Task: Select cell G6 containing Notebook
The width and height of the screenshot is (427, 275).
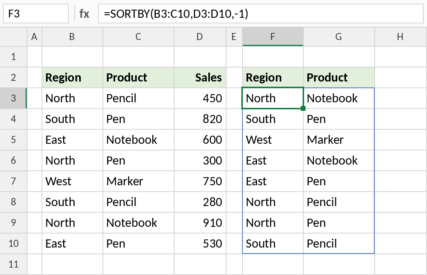Action: [339, 160]
